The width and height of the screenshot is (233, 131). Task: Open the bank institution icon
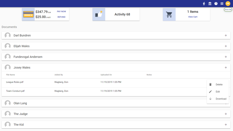pos(210,4)
